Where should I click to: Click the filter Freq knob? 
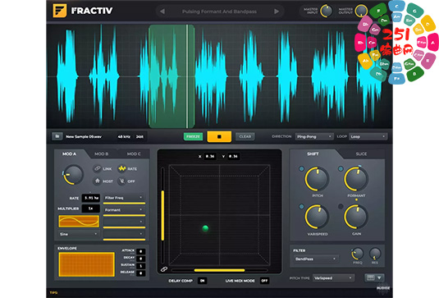tap(358, 254)
